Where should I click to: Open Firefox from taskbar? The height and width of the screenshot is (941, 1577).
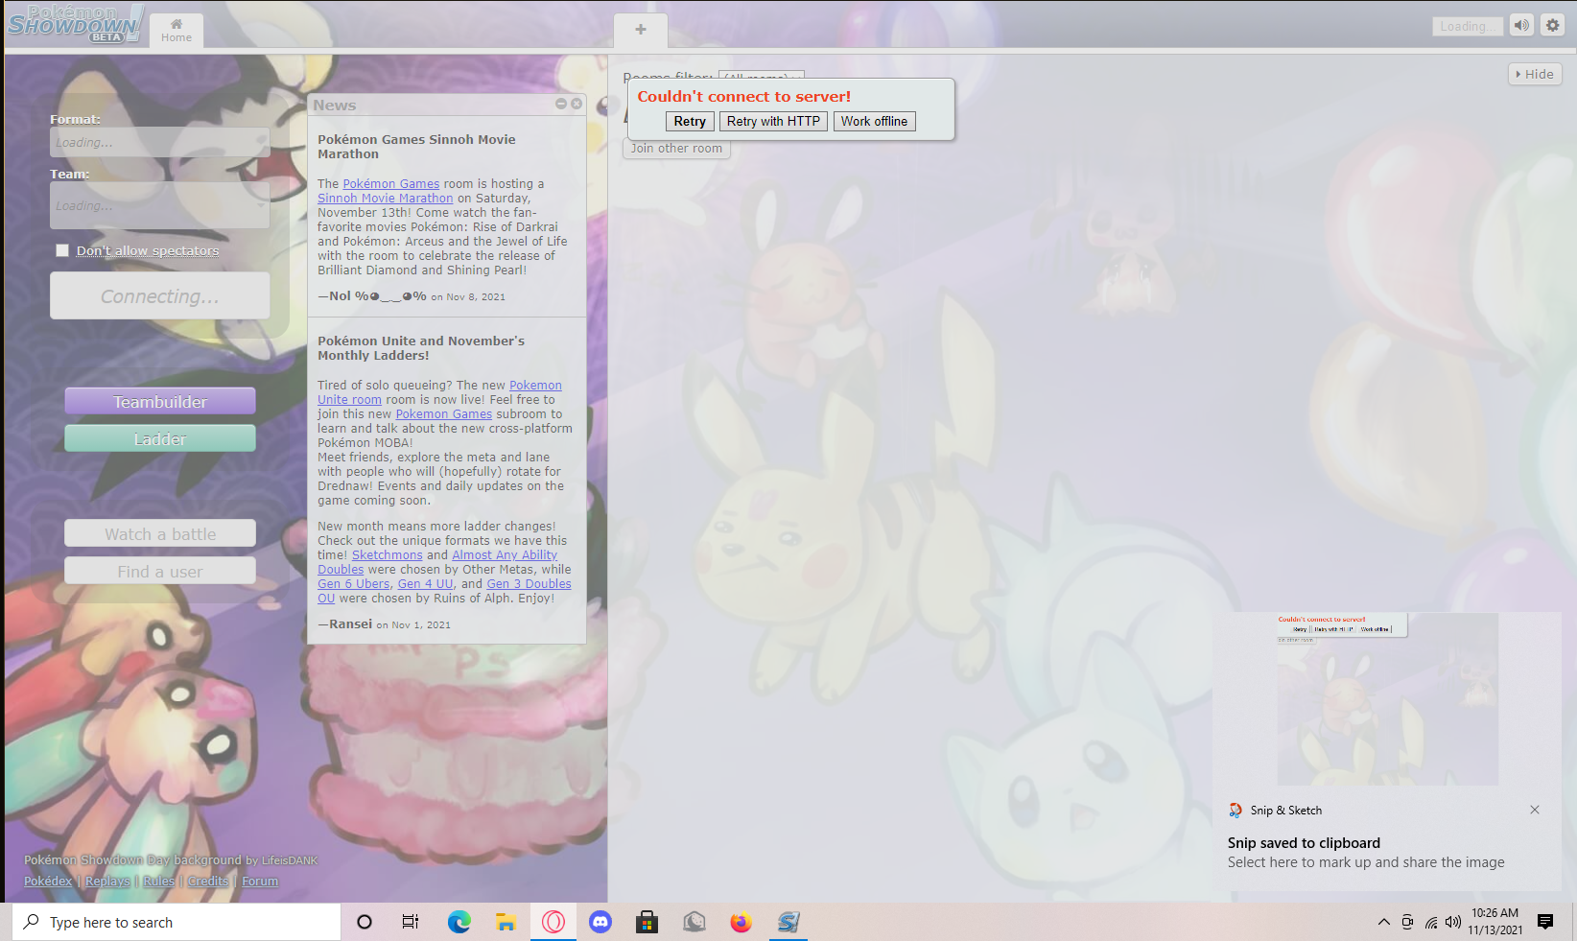tap(741, 922)
